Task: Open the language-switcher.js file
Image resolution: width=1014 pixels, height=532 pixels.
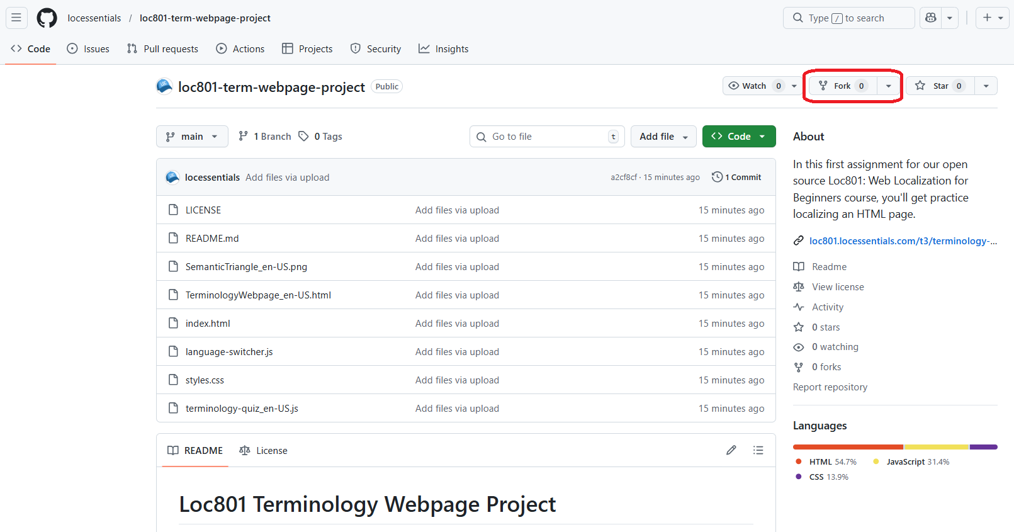Action: coord(229,351)
